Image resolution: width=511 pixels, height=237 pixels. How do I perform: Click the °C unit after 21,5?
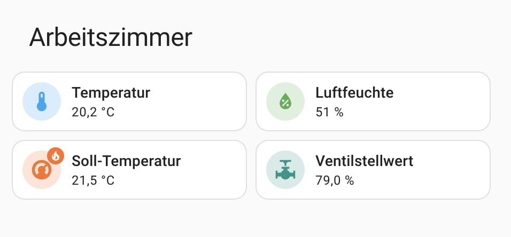(x=108, y=180)
